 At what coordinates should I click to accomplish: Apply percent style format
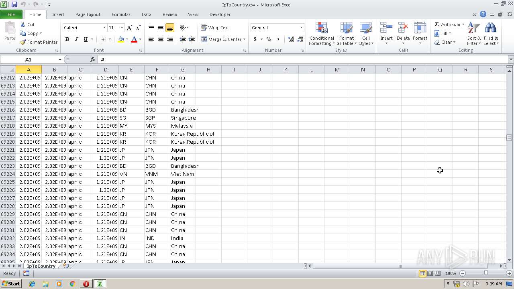269,39
